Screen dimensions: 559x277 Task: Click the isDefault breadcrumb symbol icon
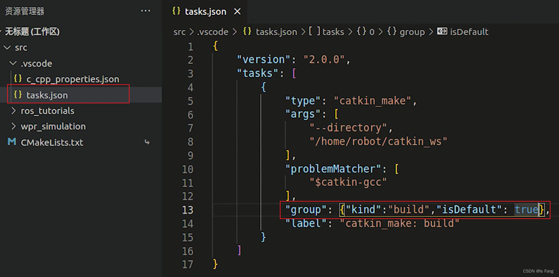coord(442,31)
